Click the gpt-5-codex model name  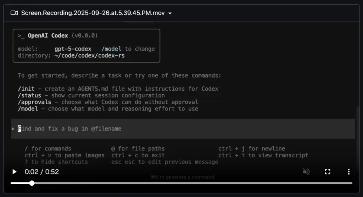(73, 49)
